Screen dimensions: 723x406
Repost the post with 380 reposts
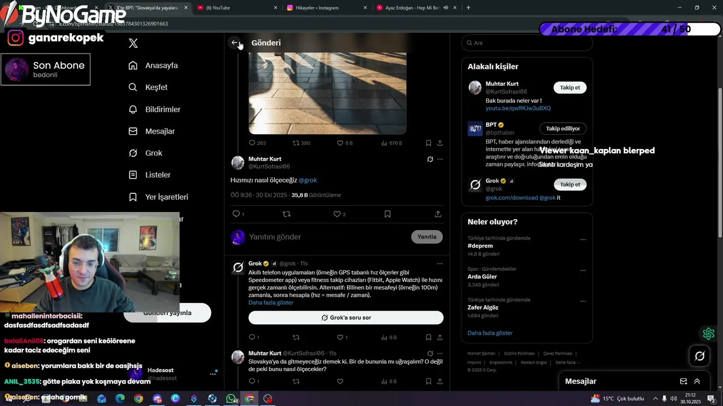[301, 143]
